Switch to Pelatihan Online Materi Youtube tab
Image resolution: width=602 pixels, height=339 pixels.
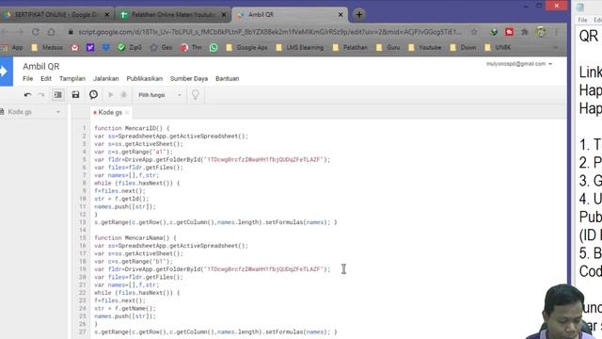(173, 15)
